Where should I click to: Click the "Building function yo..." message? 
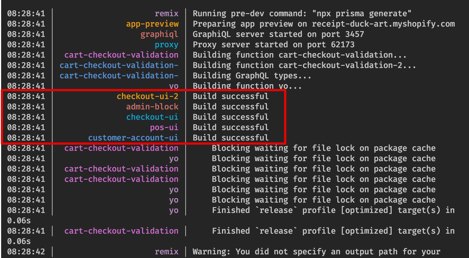247,86
